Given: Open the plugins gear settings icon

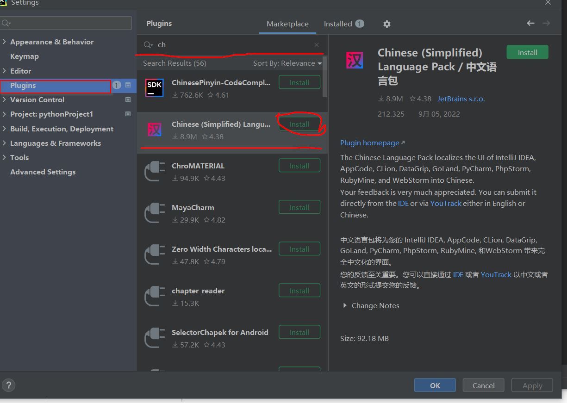Looking at the screenshot, I should [387, 24].
